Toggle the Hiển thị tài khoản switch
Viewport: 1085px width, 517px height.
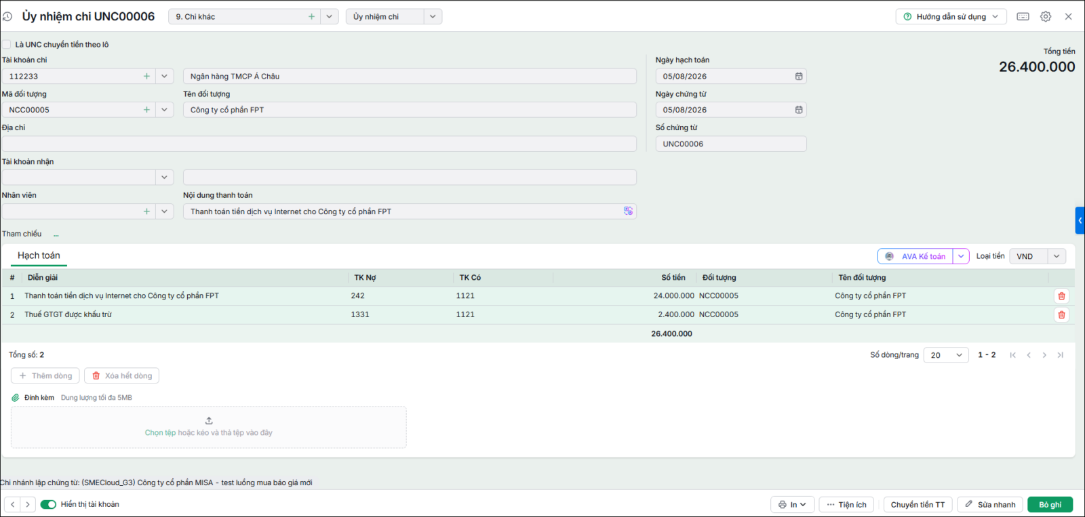point(48,504)
